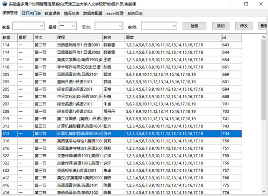268x196 pixels.
Task: Click 第三节 cell in row id 743
Action: tap(45, 126)
